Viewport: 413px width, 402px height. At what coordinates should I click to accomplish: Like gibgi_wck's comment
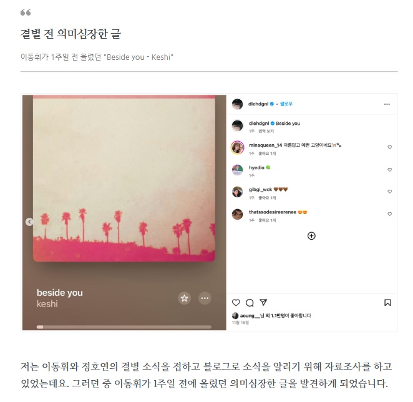tap(389, 192)
